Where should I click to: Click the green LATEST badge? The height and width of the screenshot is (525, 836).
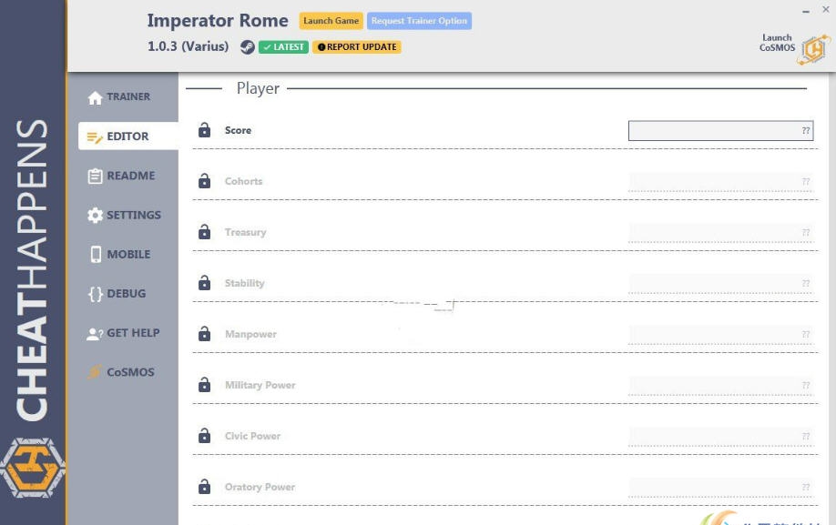click(283, 46)
